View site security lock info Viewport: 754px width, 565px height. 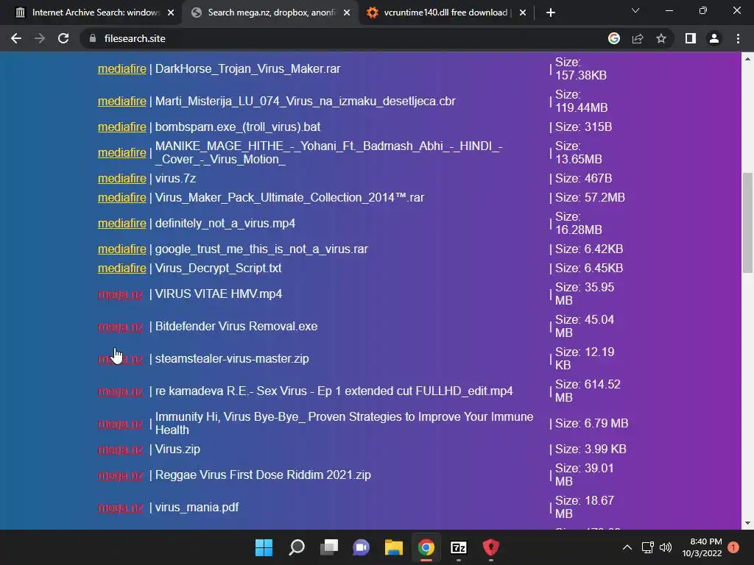point(93,38)
